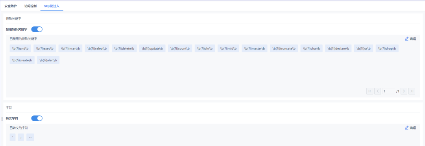
Task: Select the \b(?i)and\b keyword tag
Action: point(20,48)
